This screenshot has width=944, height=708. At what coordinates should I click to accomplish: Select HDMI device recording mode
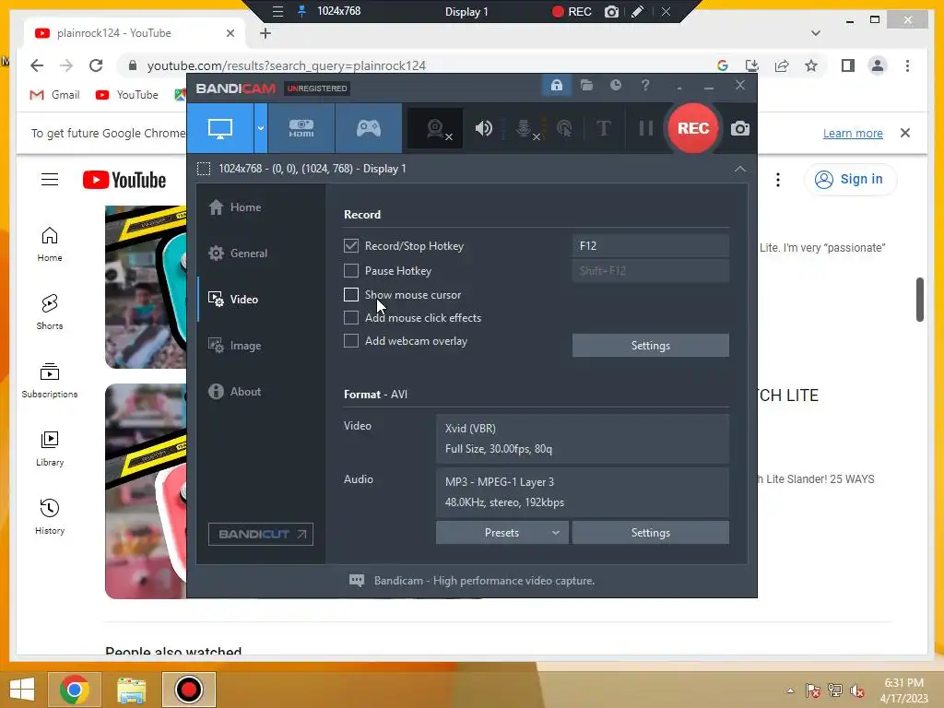pos(301,128)
